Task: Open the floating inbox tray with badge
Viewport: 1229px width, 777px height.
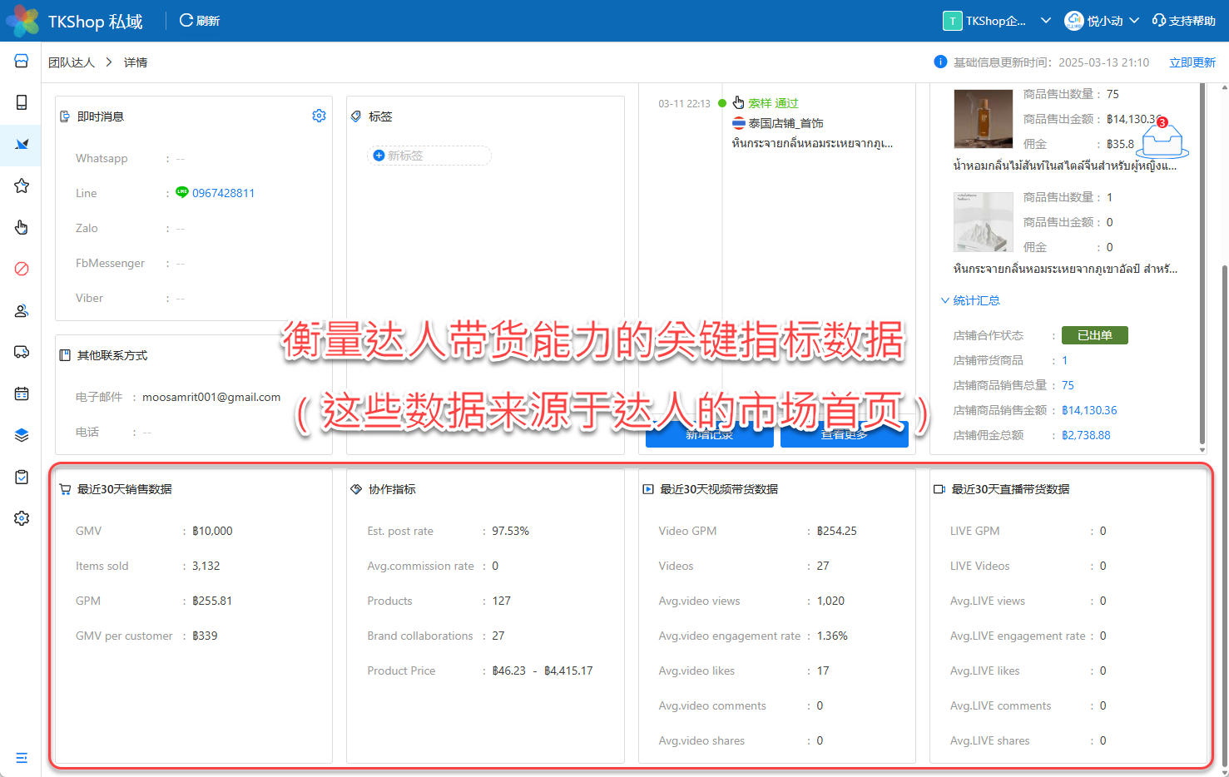Action: coord(1162,142)
